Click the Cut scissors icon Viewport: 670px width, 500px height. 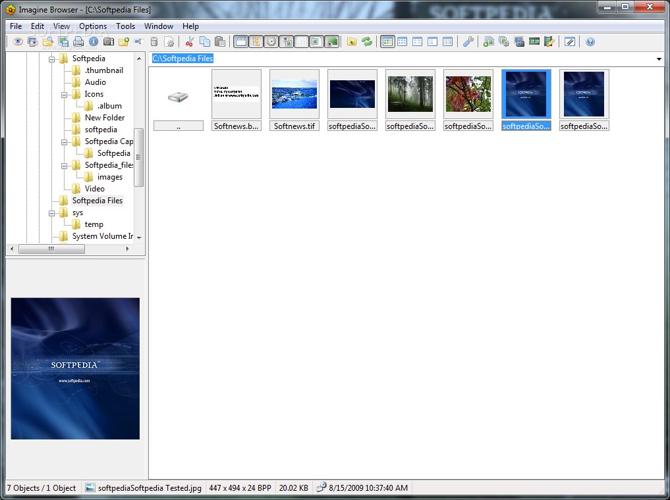pos(190,42)
